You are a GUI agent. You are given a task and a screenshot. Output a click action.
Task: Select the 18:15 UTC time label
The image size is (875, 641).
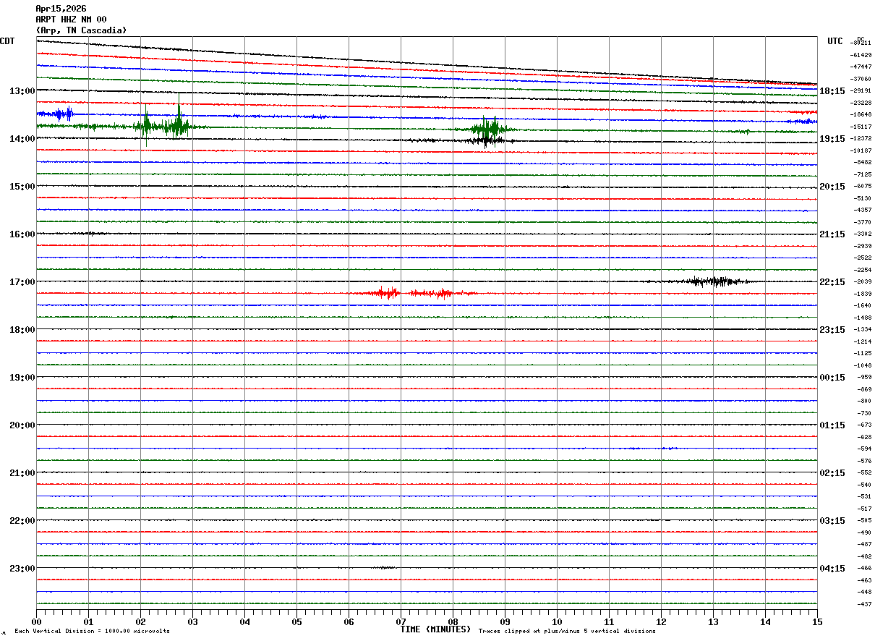click(x=832, y=91)
